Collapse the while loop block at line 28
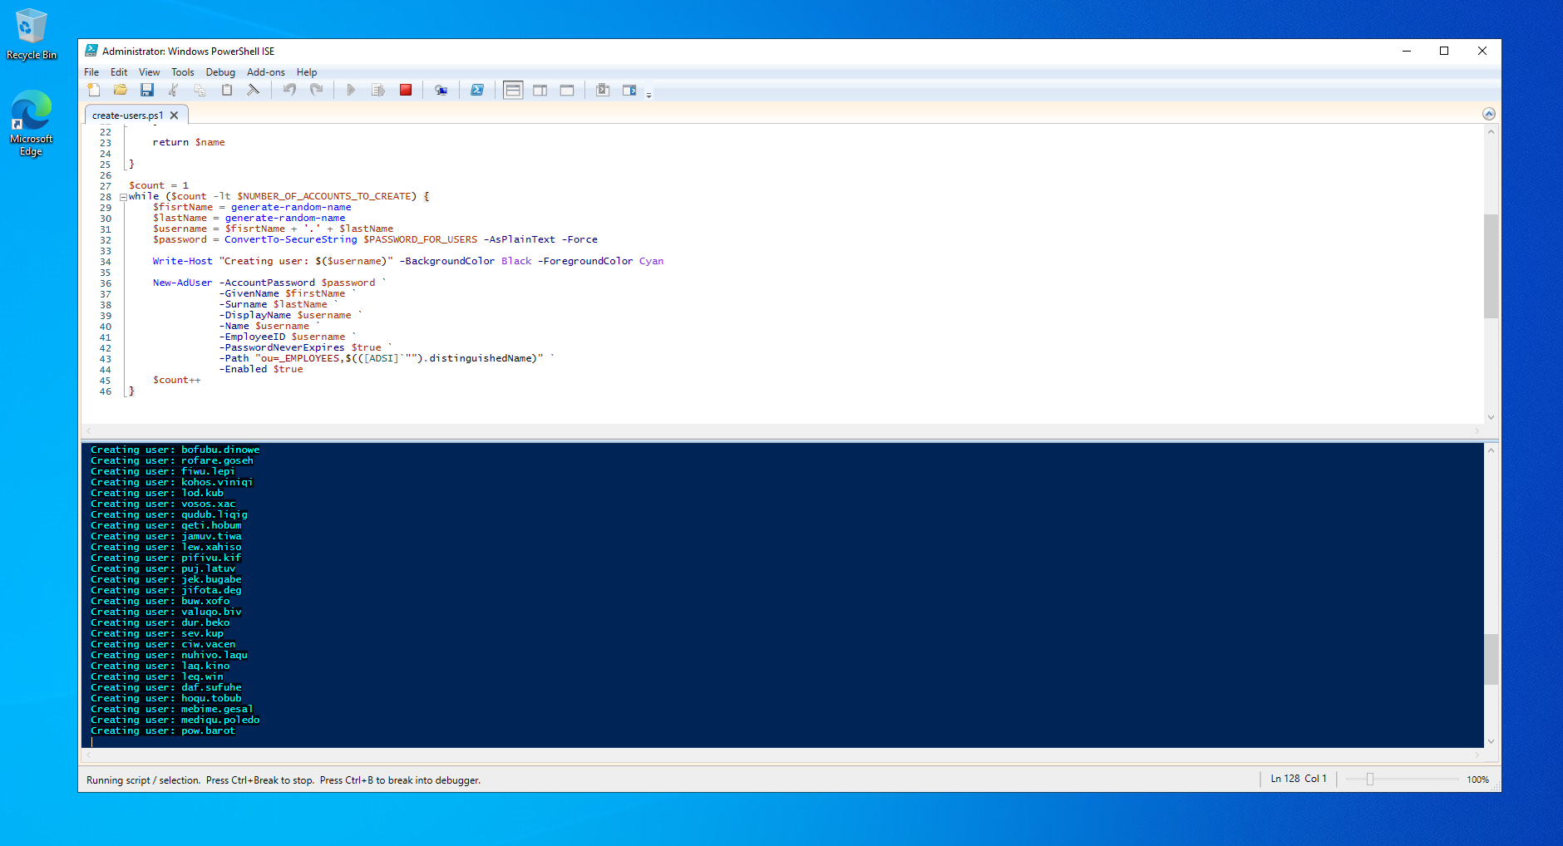 tap(123, 197)
